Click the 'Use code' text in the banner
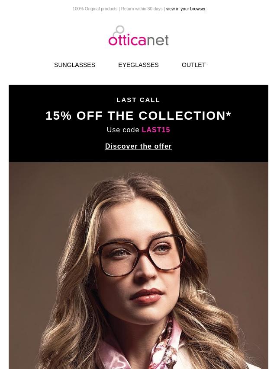 click(123, 130)
